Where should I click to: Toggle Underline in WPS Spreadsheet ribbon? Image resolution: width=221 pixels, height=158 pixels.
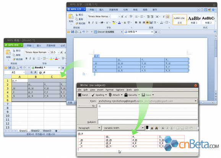point(34,58)
